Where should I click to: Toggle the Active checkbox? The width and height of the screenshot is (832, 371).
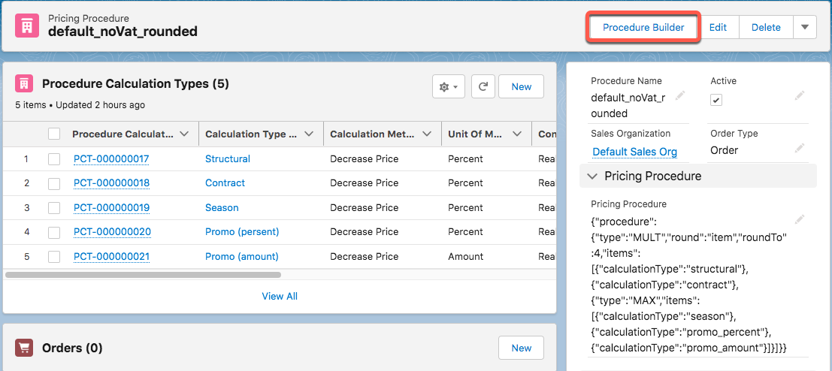point(716,100)
